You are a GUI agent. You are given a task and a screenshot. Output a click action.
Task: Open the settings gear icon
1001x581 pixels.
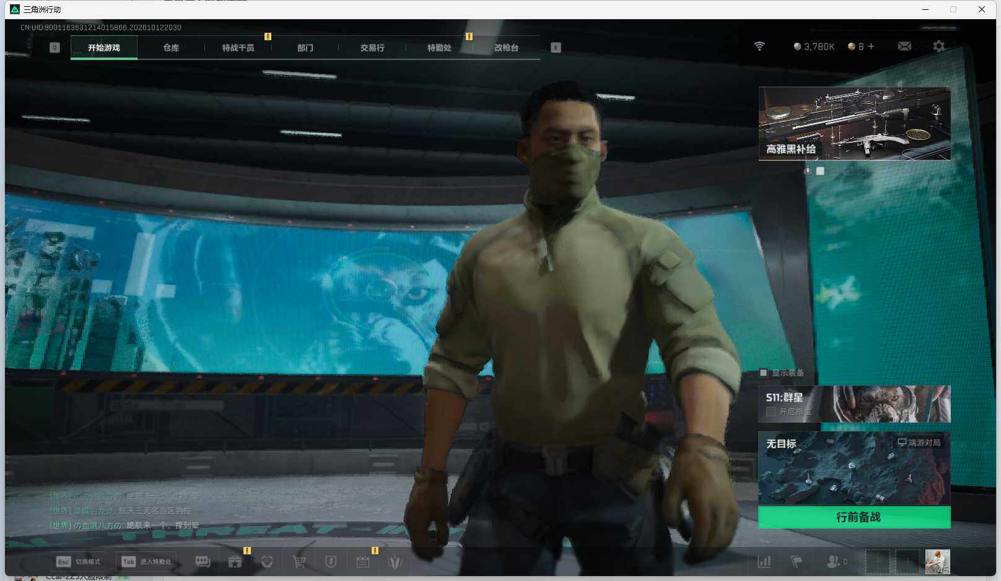point(939,46)
